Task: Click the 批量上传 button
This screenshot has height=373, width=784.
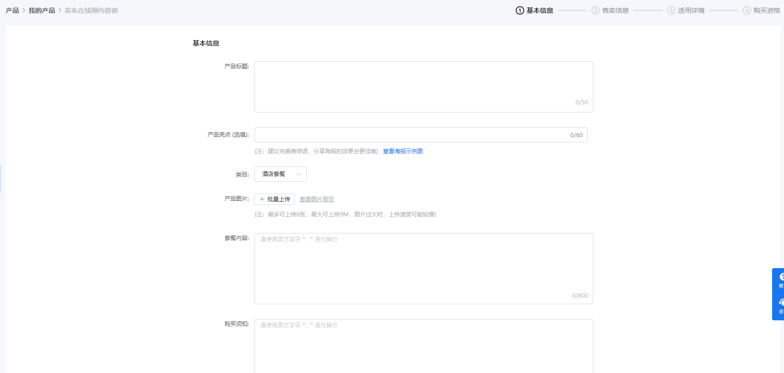Action: [275, 199]
